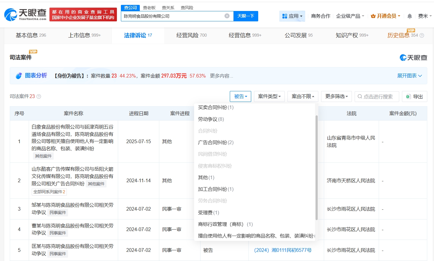The image size is (434, 261).
Task: Click the help icon beside 司法案件23
Action: [x=39, y=96]
